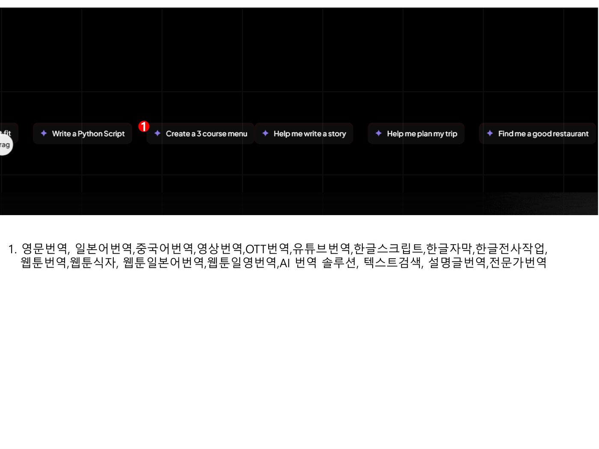Click sparkle icon beside Help me plan my trip
The width and height of the screenshot is (599, 449).
point(379,133)
